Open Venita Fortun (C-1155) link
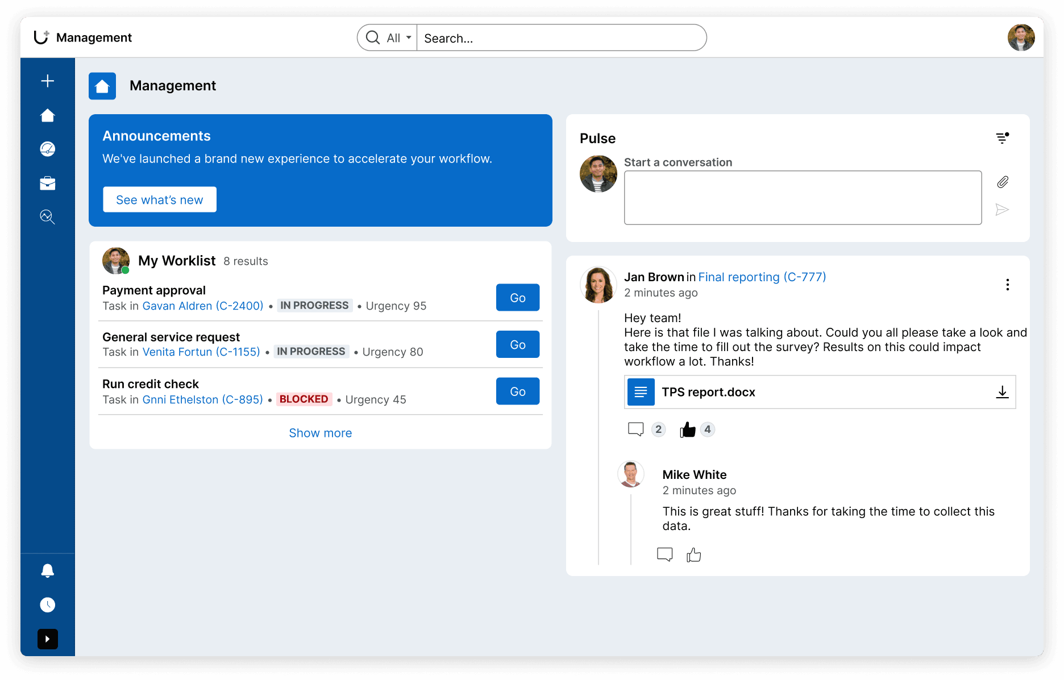The width and height of the screenshot is (1064, 680). click(201, 352)
